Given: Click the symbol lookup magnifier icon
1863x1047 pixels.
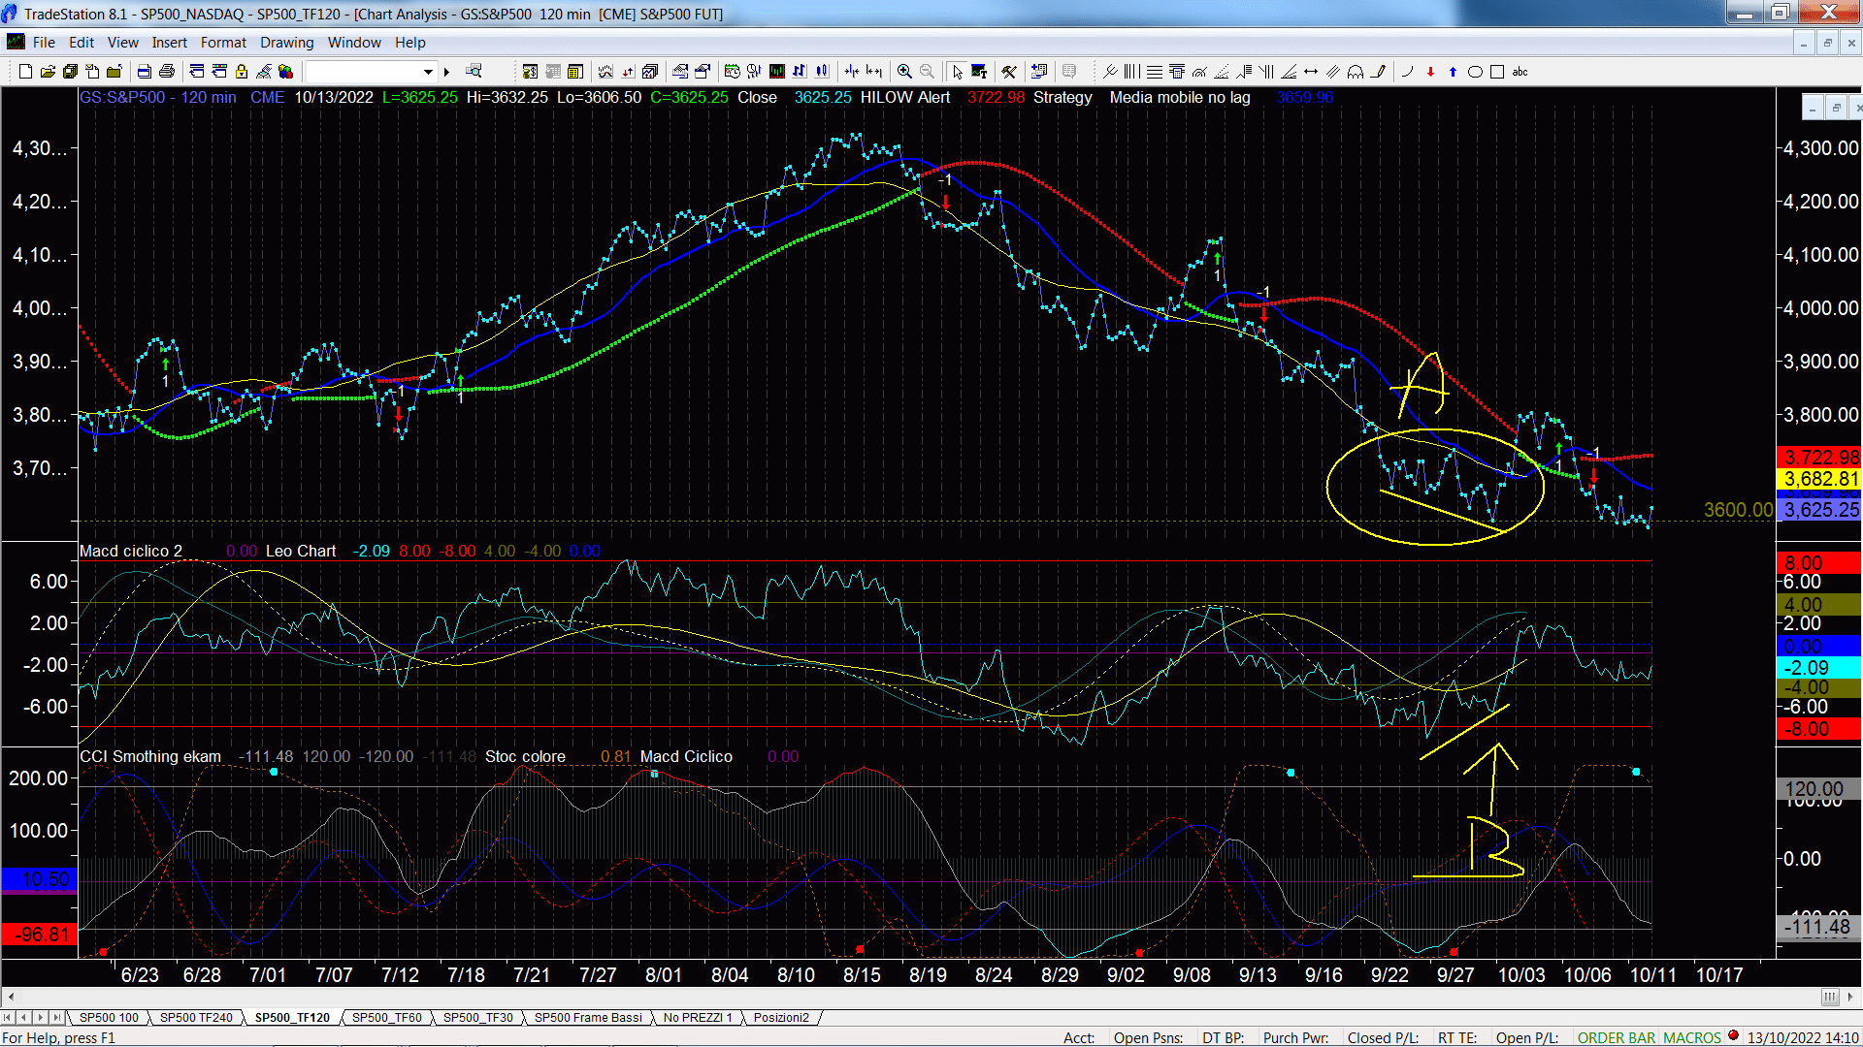Looking at the screenshot, I should (x=474, y=72).
